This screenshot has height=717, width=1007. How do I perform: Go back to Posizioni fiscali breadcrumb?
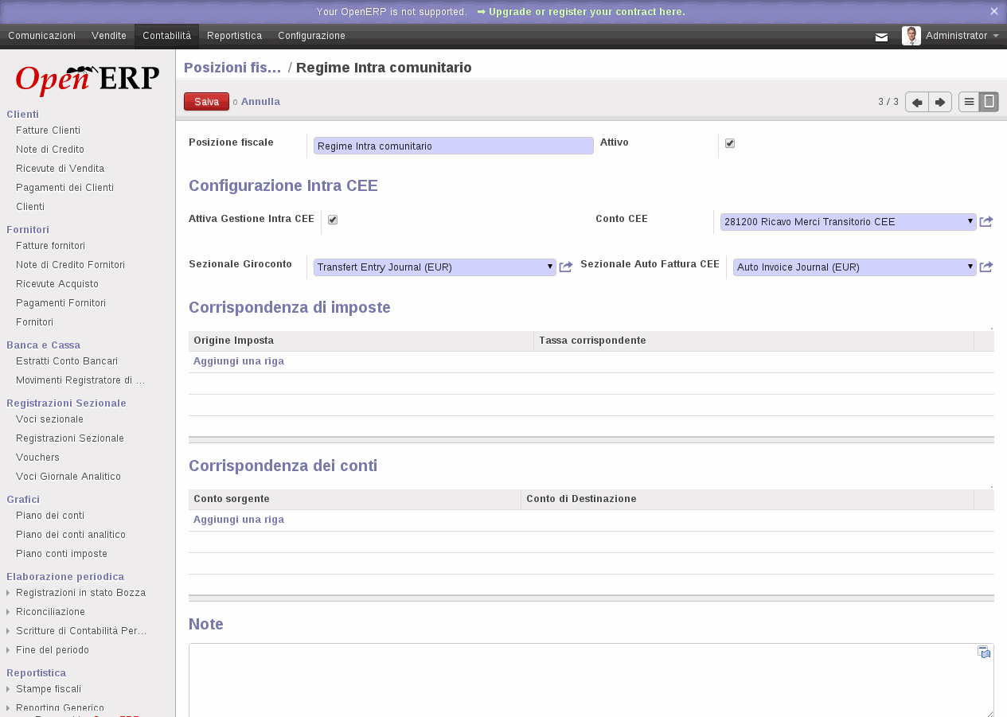(x=232, y=68)
